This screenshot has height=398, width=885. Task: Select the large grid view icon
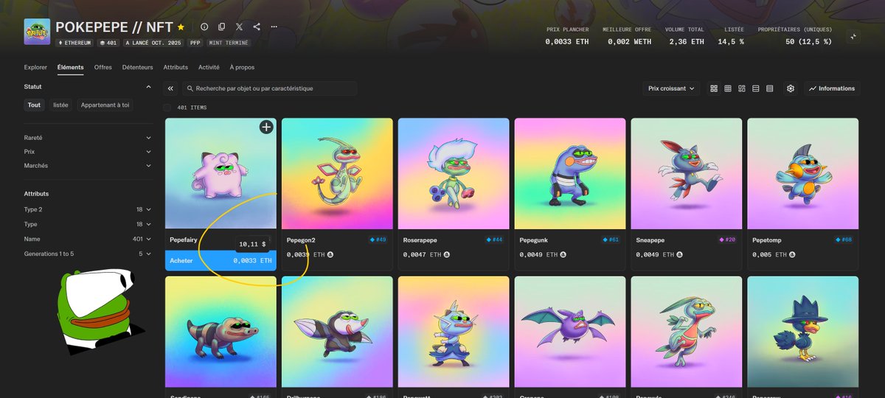(x=714, y=88)
